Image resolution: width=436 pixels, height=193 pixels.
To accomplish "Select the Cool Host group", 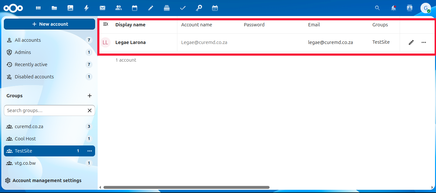I will tap(49, 139).
